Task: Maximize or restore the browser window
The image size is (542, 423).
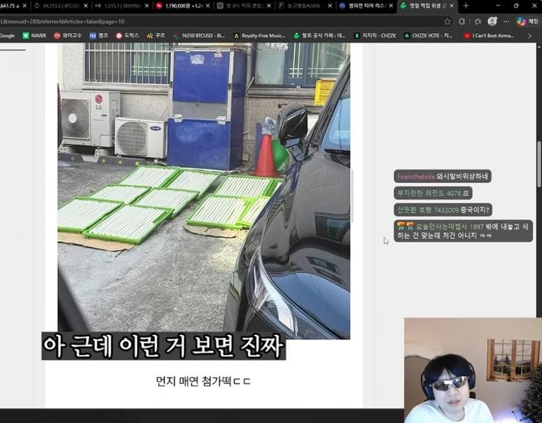Action: pyautogui.click(x=516, y=6)
